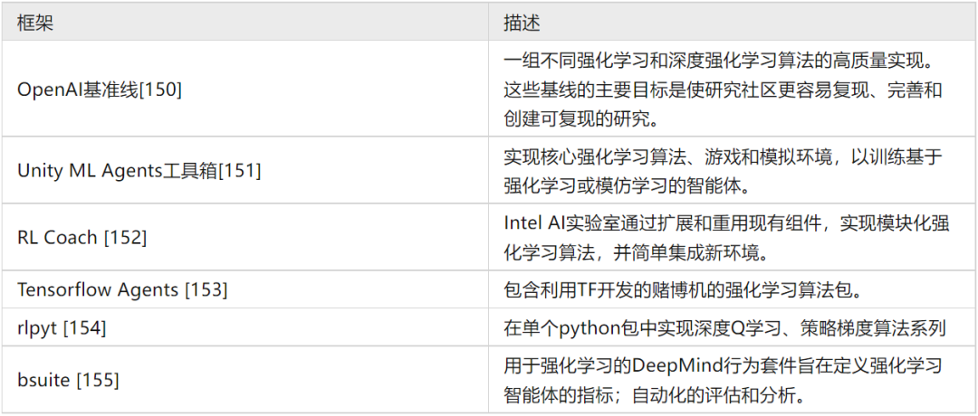
Task: Click the bsuite description starting 用于强化学习的DeepMind
Action: click(723, 379)
